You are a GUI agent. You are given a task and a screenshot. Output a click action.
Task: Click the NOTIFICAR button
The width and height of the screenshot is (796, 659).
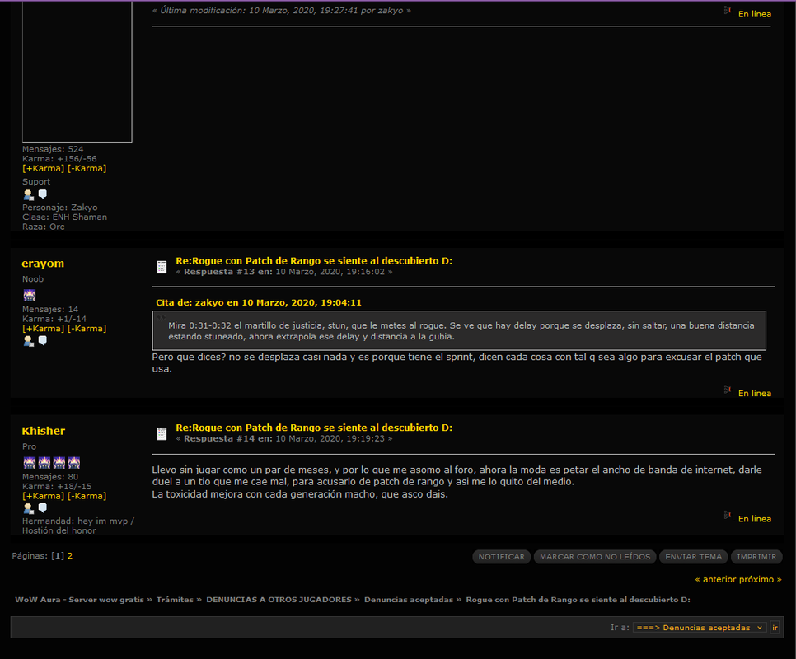502,557
